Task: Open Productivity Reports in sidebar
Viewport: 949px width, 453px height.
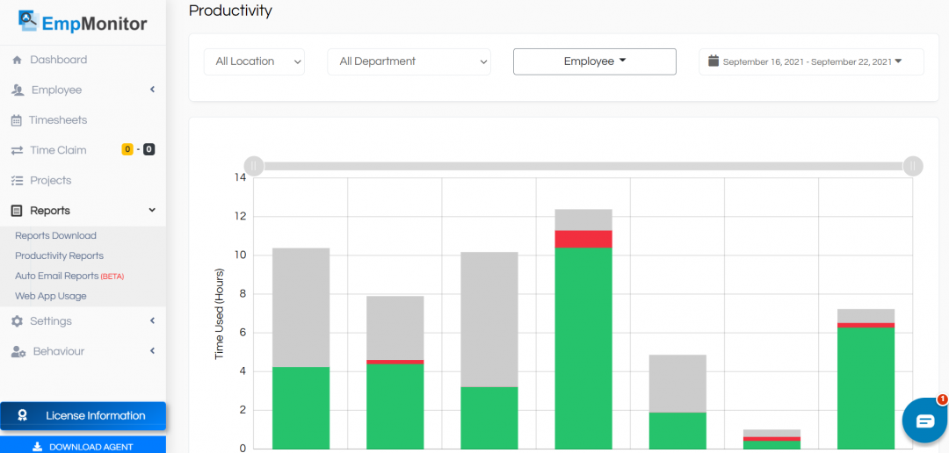Action: coord(59,255)
